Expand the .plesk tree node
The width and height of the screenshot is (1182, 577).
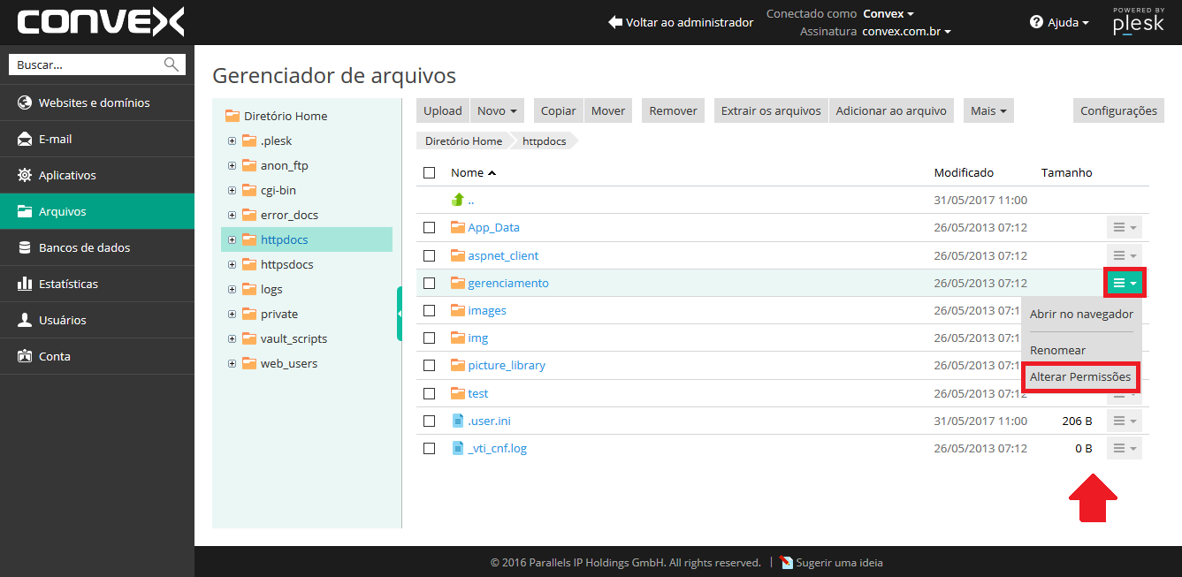[x=232, y=140]
